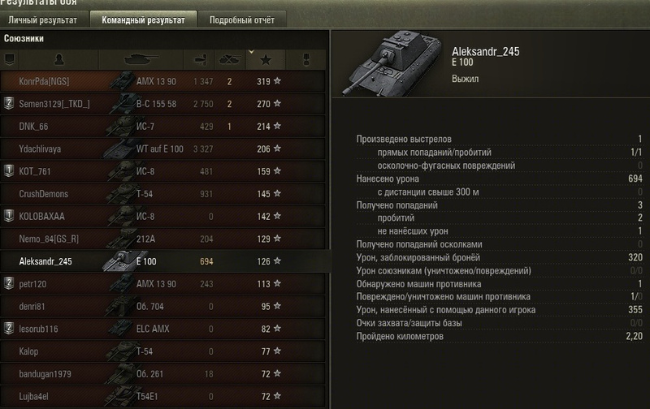Screen dimensions: 650x409
Task: Sort by experience star column icon
Action: 266,60
